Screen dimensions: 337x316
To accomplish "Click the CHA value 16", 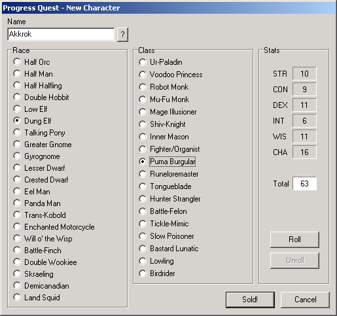I will pyautogui.click(x=304, y=152).
